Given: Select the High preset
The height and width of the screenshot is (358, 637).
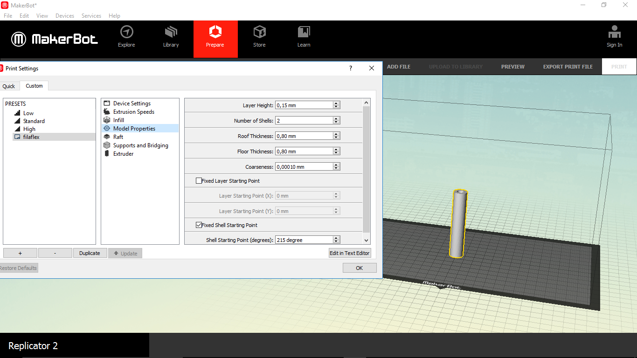Looking at the screenshot, I should (29, 129).
